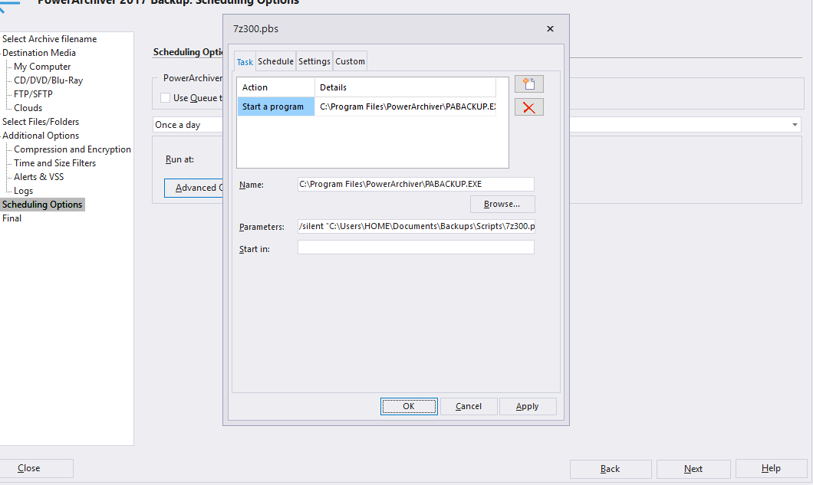
Task: Switch to the Task tab
Action: (x=245, y=61)
